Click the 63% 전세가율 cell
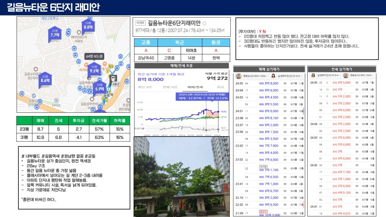Image resolution: width=386 pixels, height=217 pixels. pos(99,137)
